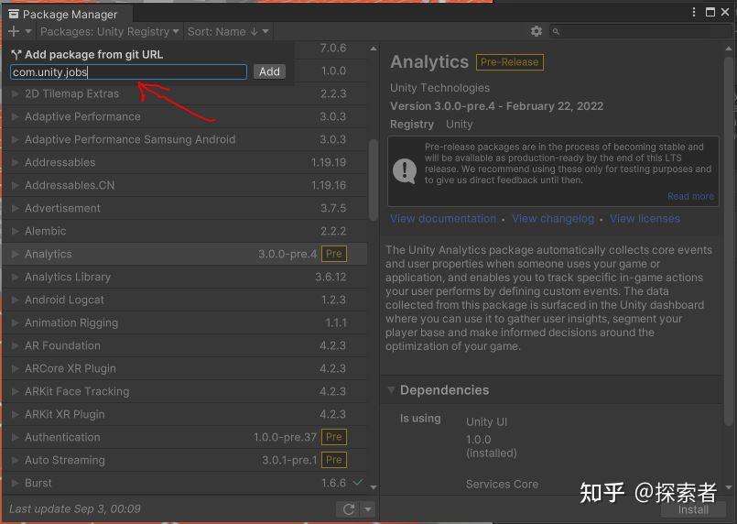Select the Auto Streaming package
The width and height of the screenshot is (737, 524).
pyautogui.click(x=185, y=460)
